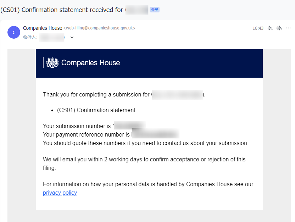Click the reply-all double arrow icon
Image resolution: width=295 pixels, height=222 pixels.
[x=279, y=28]
